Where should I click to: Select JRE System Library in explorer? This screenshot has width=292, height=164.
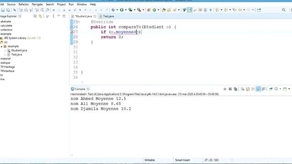click(21, 38)
